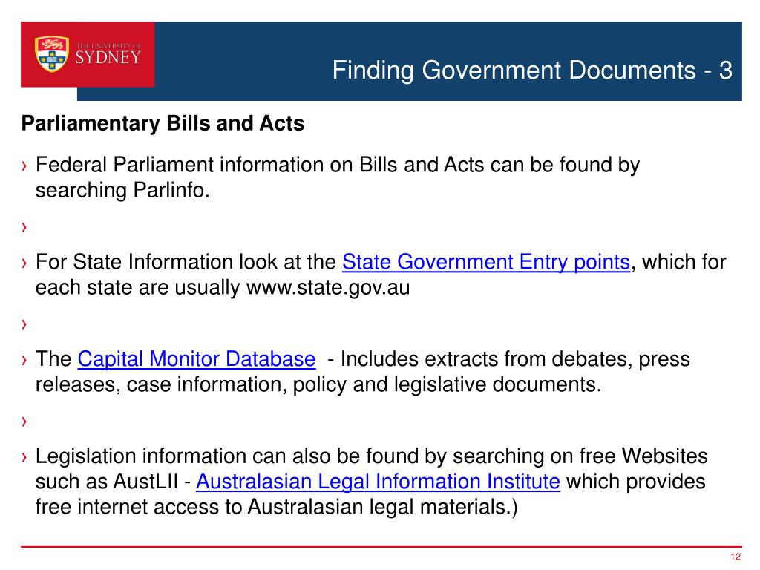Click the University of Sydney crest icon
Viewport: 760px width, 570px height.
coord(51,54)
